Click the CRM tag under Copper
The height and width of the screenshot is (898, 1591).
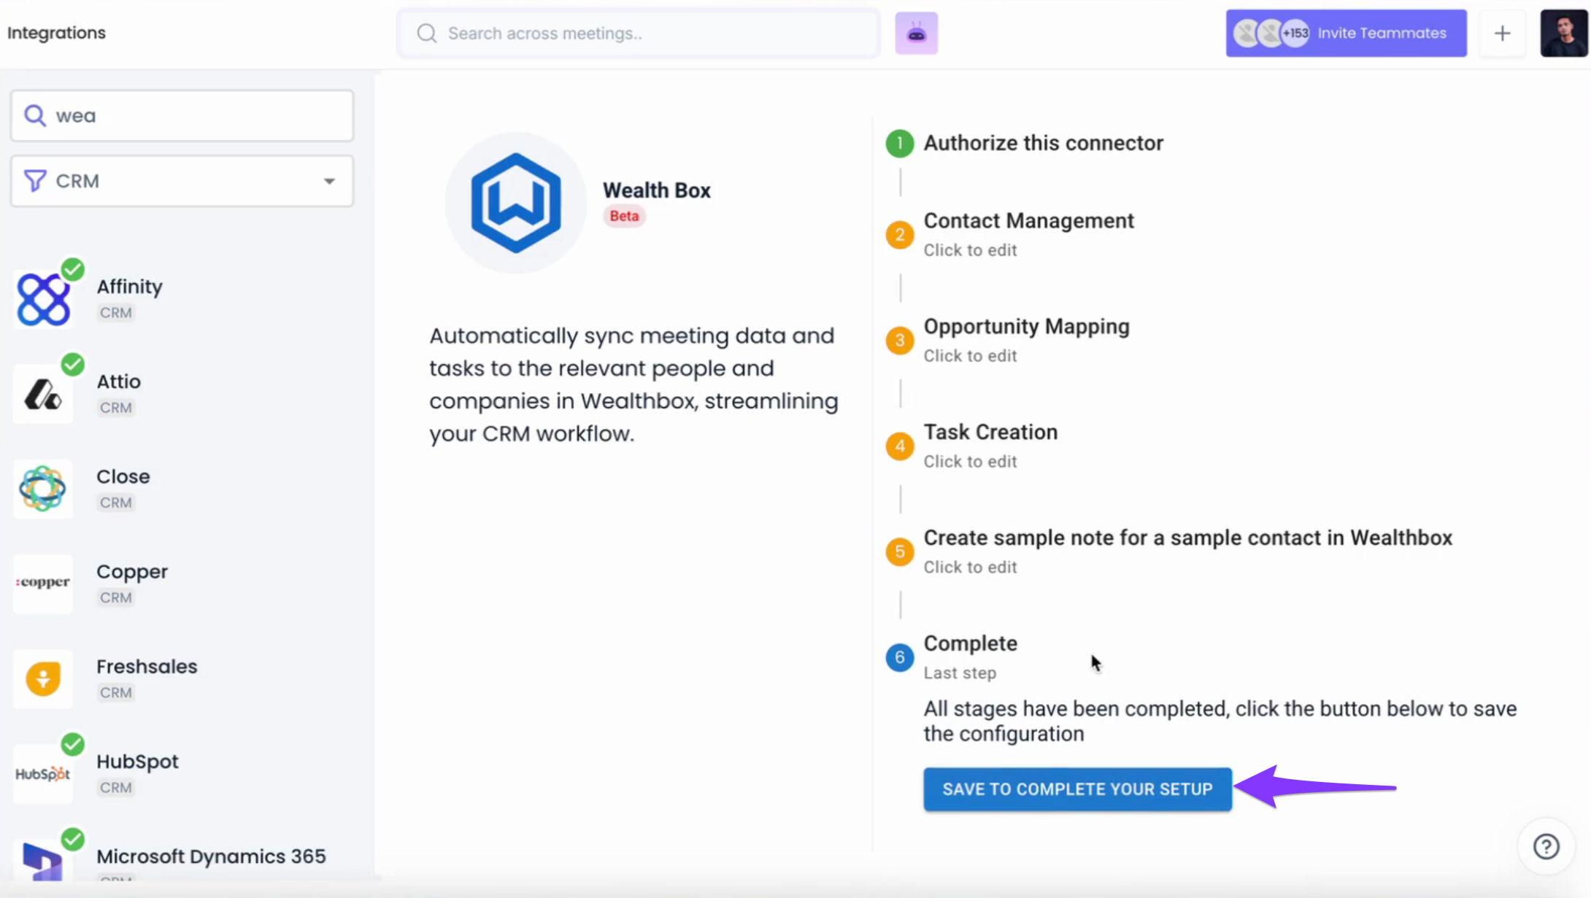point(115,598)
